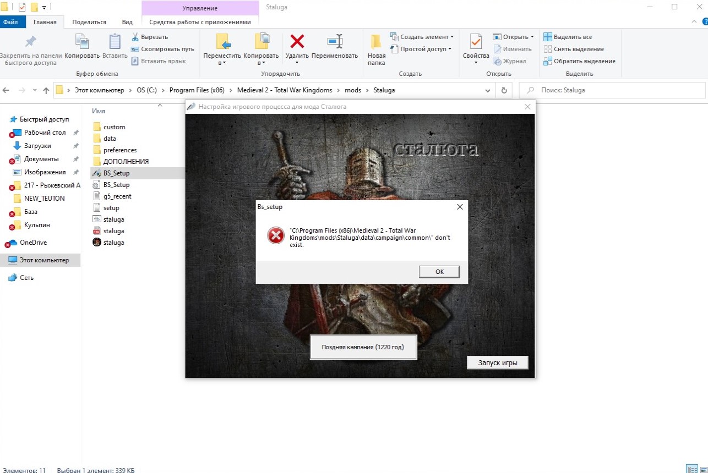Expand the Open (Открыть) dropdown arrow
This screenshot has width=708, height=473.
click(x=532, y=37)
